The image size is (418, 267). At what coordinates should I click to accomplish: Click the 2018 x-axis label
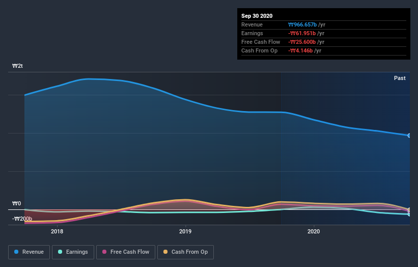[x=57, y=231]
